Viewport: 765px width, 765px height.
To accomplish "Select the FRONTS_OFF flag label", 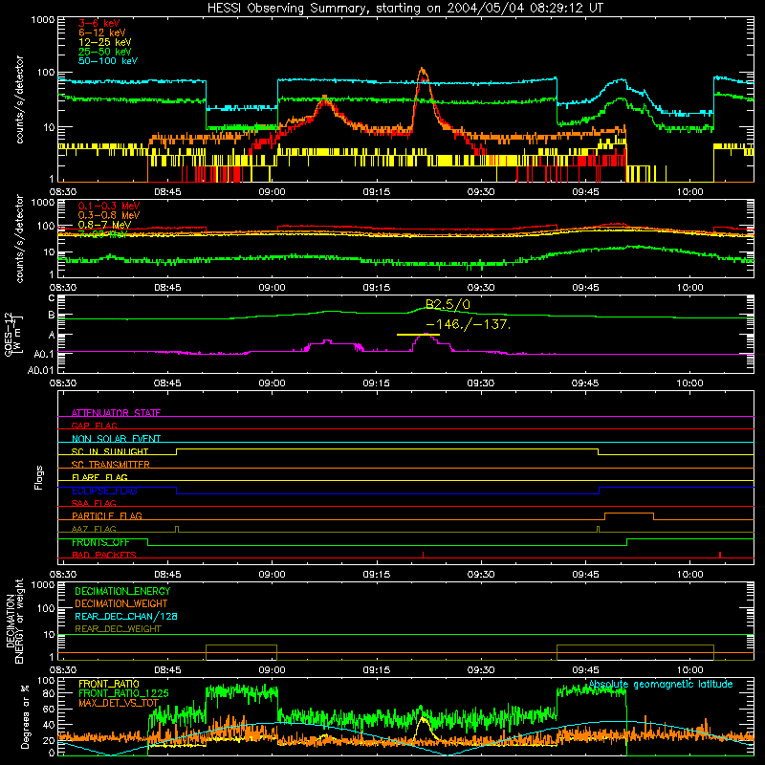I will pos(100,542).
